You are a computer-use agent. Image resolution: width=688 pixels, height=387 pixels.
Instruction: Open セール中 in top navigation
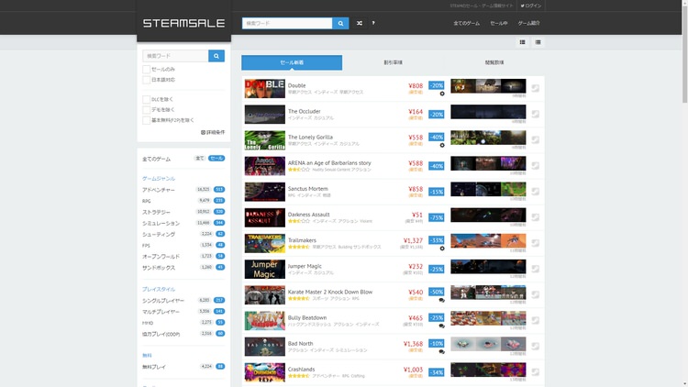499,23
